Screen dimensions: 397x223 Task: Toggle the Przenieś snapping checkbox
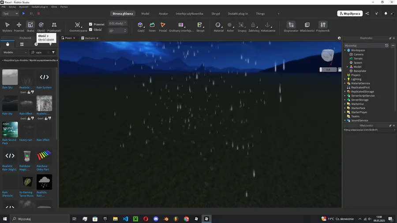[x=90, y=24]
